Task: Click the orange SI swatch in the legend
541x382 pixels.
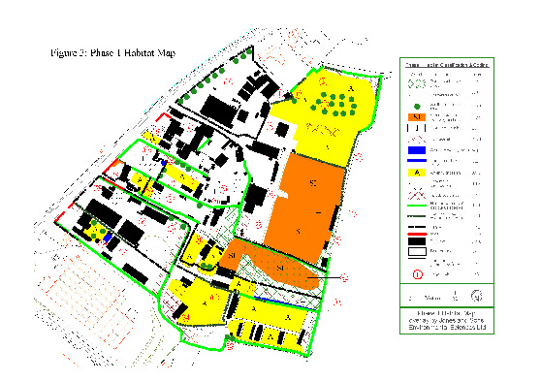Action: pos(417,117)
